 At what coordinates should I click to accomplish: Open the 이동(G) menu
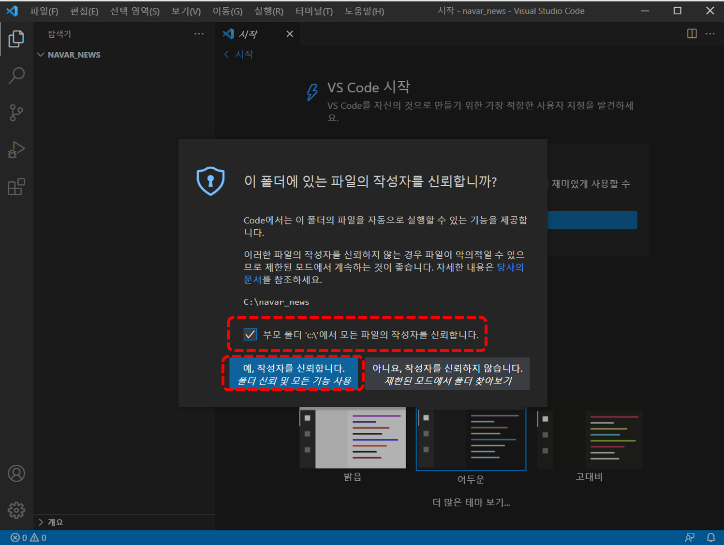(x=227, y=11)
